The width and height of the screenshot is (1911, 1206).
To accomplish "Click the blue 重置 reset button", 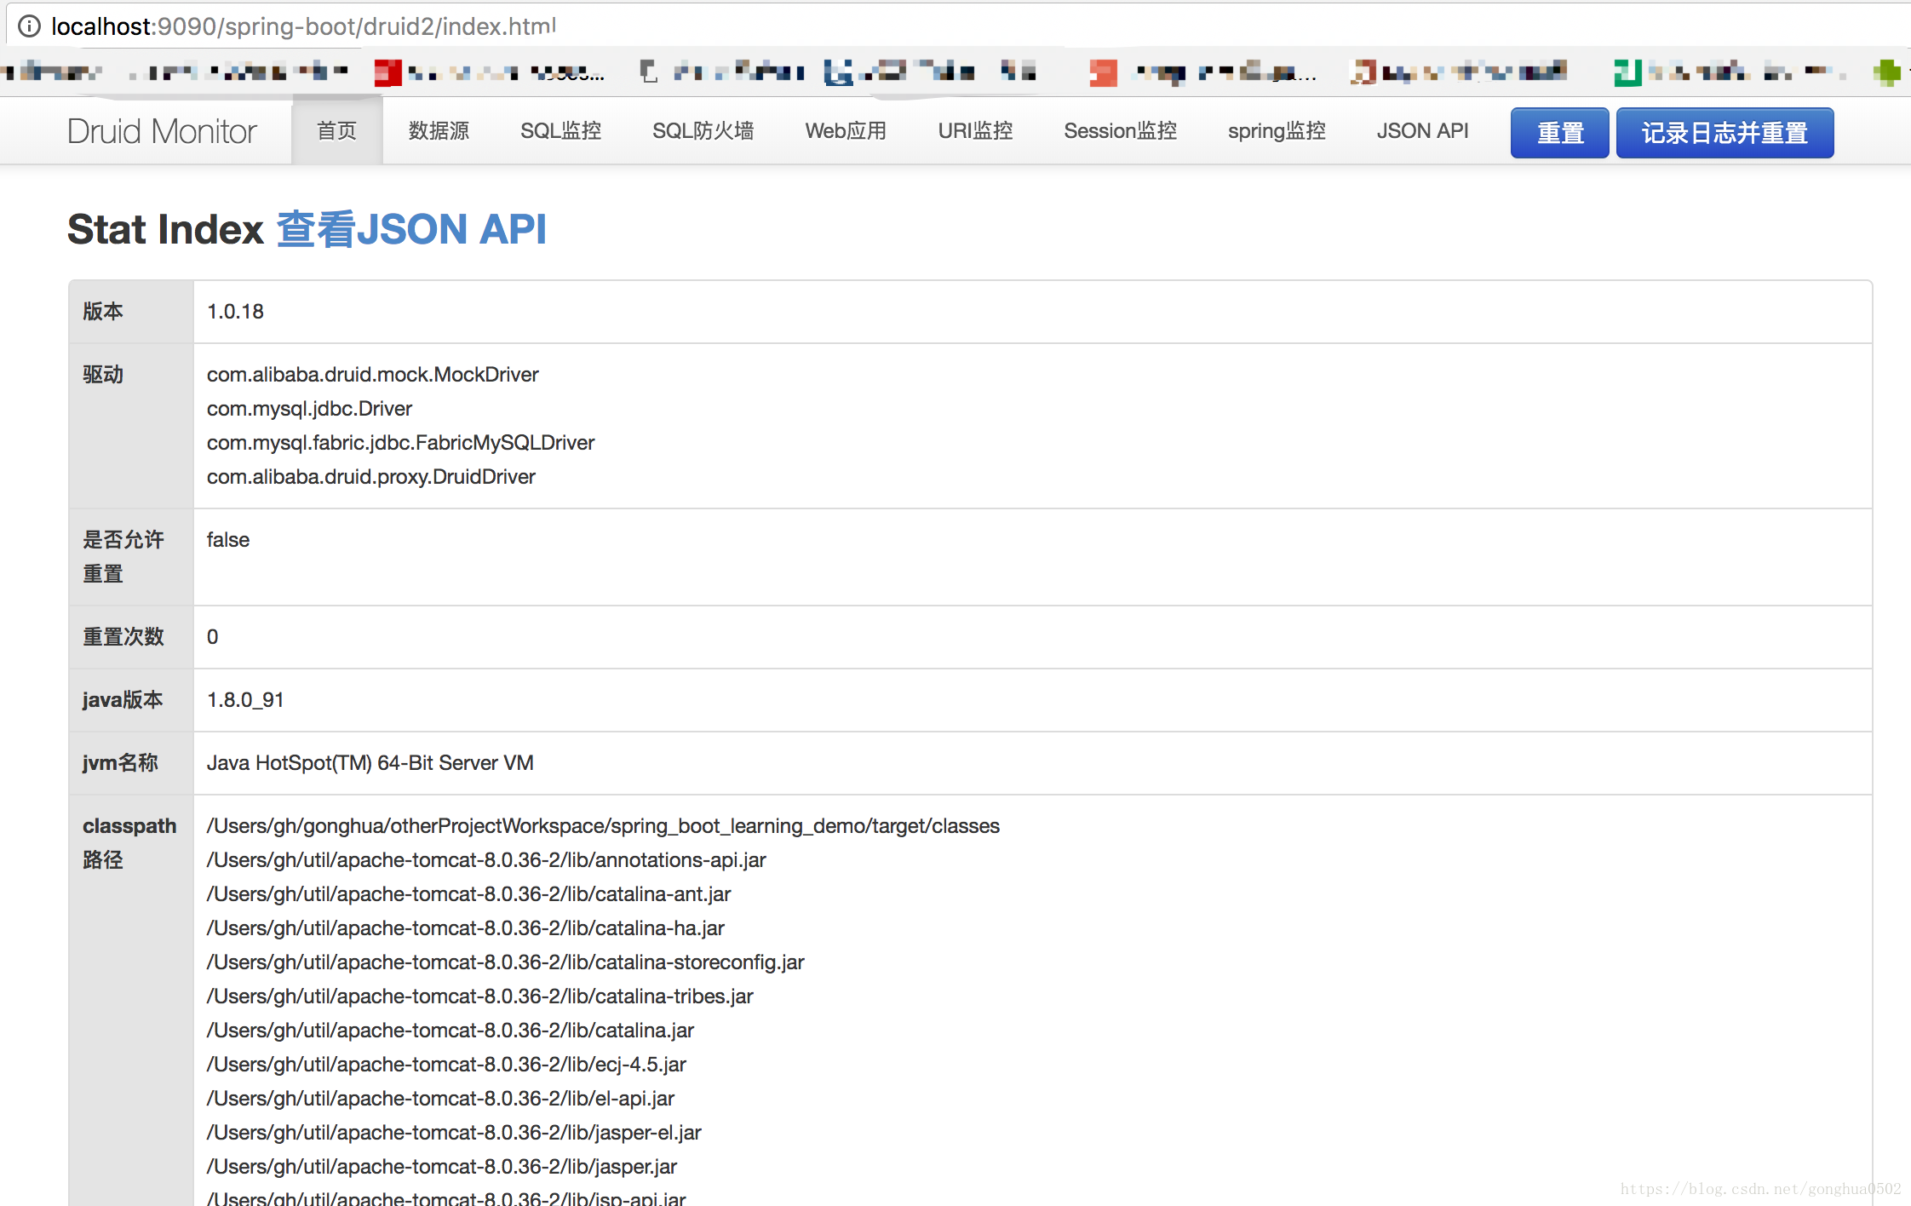I will pos(1559,133).
